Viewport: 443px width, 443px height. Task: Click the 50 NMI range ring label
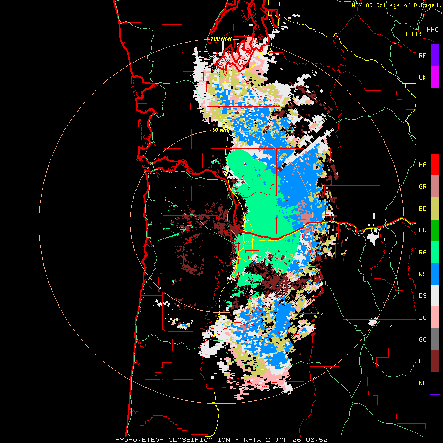(x=221, y=130)
